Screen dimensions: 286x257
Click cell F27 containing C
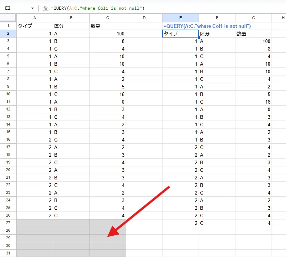tap(217, 223)
